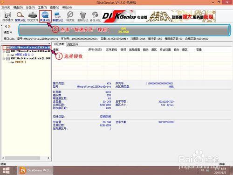This screenshot has height=175, width=233.
Task: Click the 保存更改 (save changes) toolbar icon
Action: 7,16
